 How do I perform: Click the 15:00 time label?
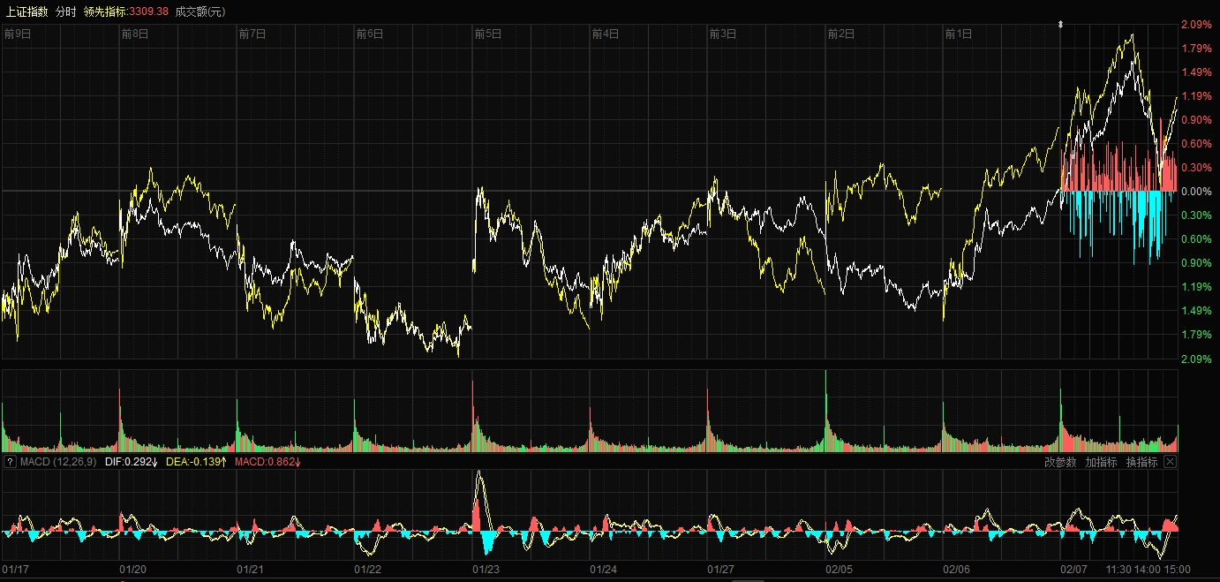[1178, 570]
